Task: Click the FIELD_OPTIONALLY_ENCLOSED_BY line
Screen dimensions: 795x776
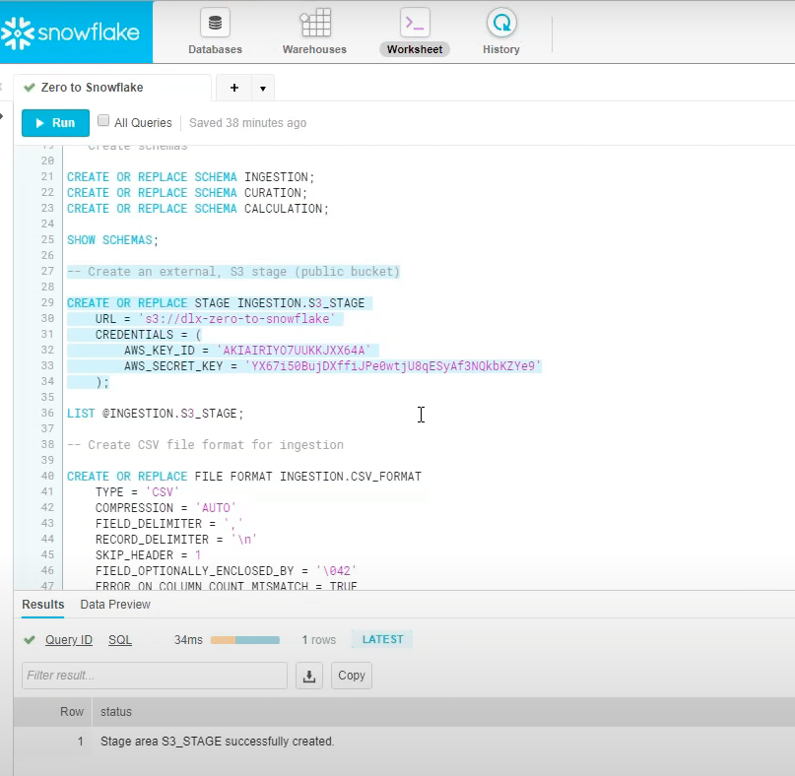Action: (x=227, y=571)
